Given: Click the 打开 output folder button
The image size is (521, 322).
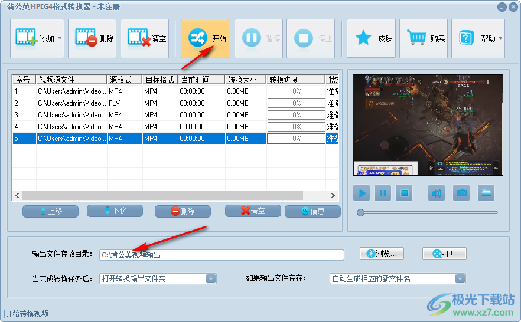Looking at the screenshot, I should [444, 254].
